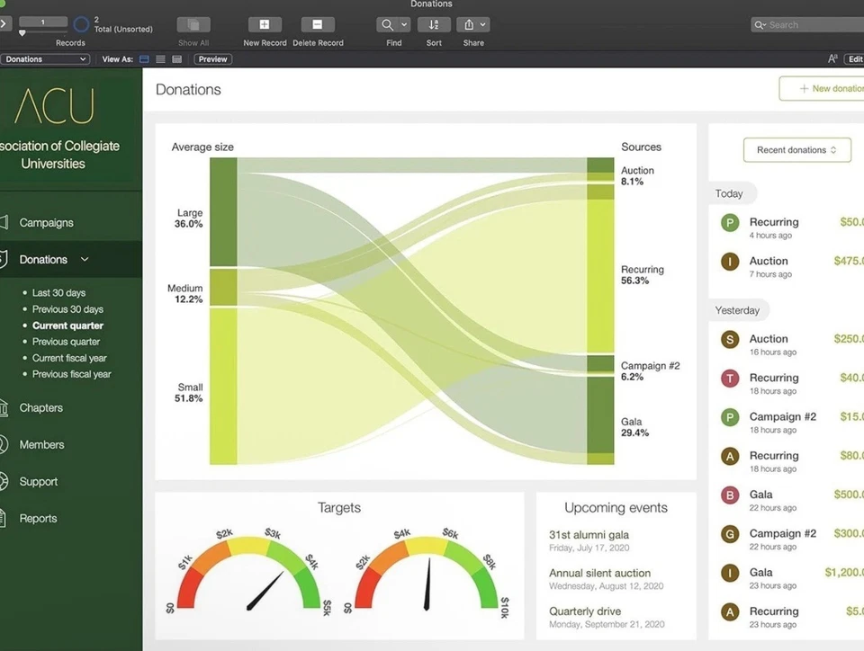The width and height of the screenshot is (864, 651).
Task: Open the Find options dropdown arrow
Action: coord(404,25)
